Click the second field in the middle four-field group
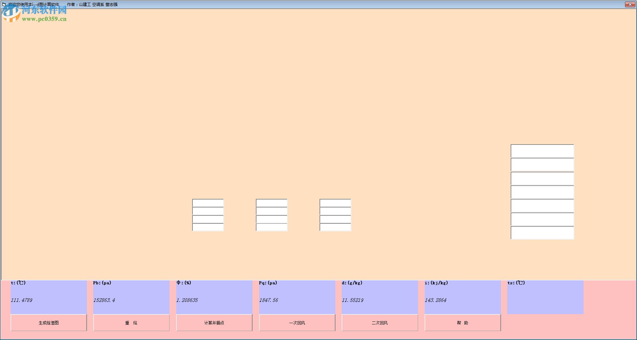Image resolution: width=637 pixels, height=340 pixels. pos(272,211)
